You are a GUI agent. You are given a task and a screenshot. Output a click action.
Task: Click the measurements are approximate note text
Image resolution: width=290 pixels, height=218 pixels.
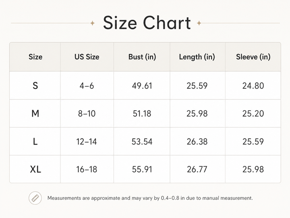click(150, 198)
